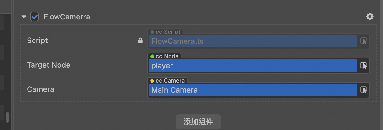Click the FlowCamerra component title
This screenshot has height=130, width=383.
(x=67, y=17)
